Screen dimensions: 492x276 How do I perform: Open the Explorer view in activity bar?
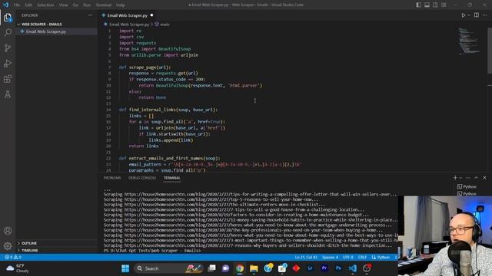[x=8, y=18]
